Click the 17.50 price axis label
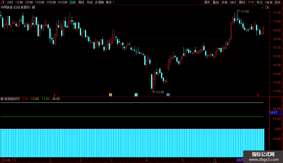283x163 pixels. 277,13
